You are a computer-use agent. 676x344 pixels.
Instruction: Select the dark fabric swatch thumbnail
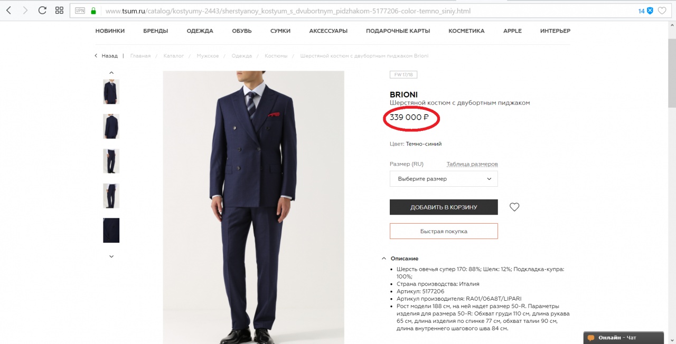[x=111, y=231]
